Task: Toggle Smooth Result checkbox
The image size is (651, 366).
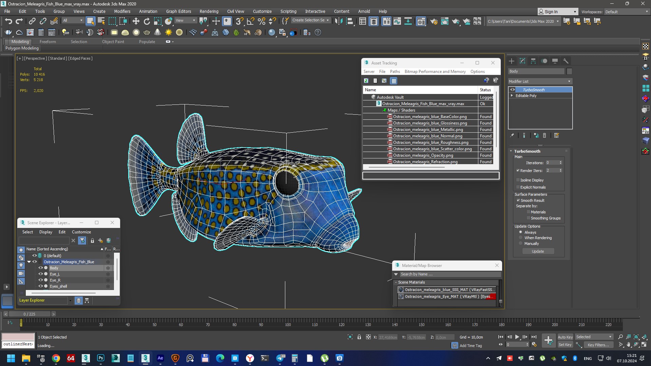Action: pyautogui.click(x=518, y=200)
